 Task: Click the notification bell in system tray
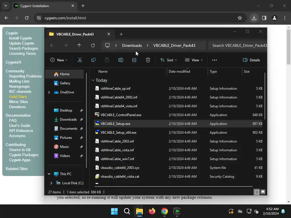(x=283, y=211)
